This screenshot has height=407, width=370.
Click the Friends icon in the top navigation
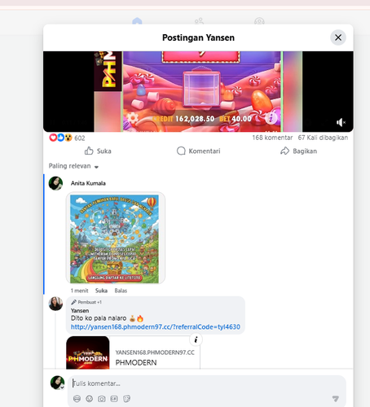coord(199,21)
